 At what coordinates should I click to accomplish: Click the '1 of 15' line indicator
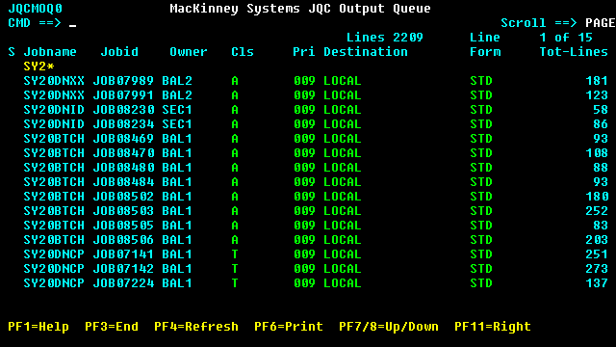tap(566, 38)
